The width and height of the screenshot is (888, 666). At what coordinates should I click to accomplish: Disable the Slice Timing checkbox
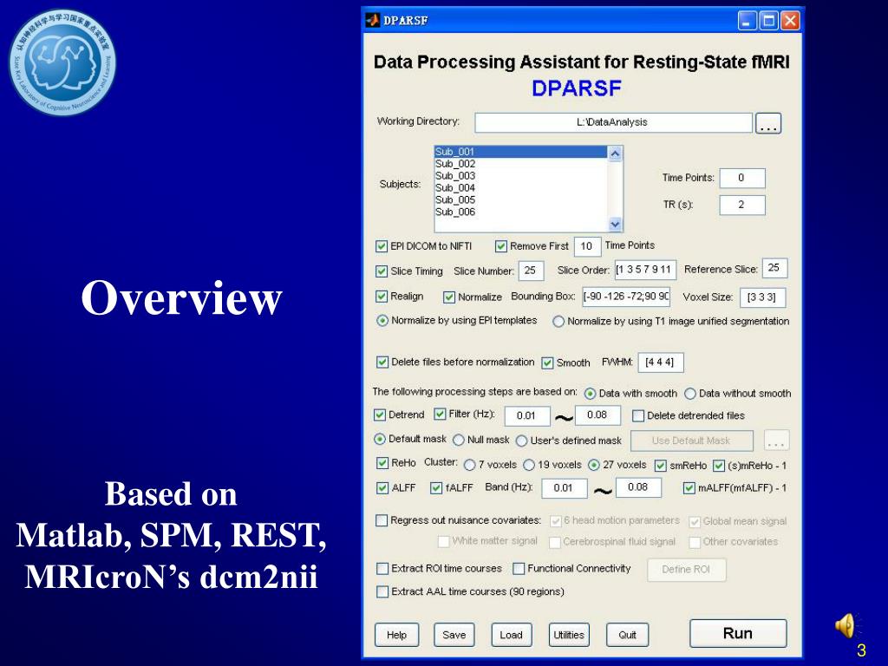[x=382, y=271]
